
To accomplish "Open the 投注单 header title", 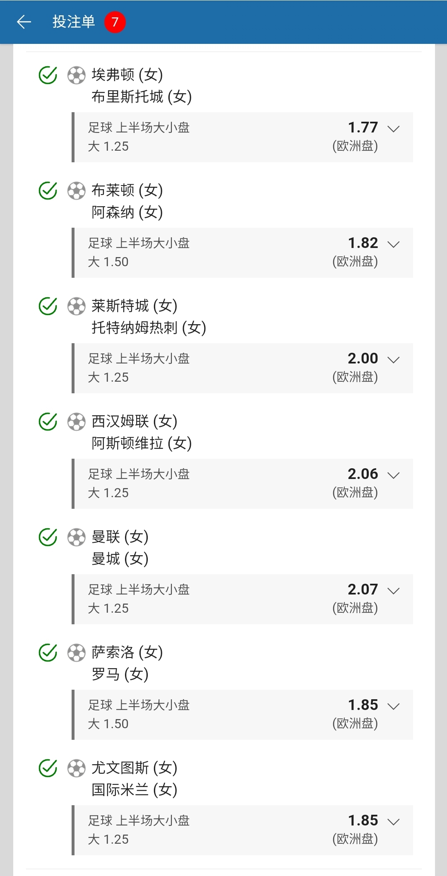I will tap(74, 22).
